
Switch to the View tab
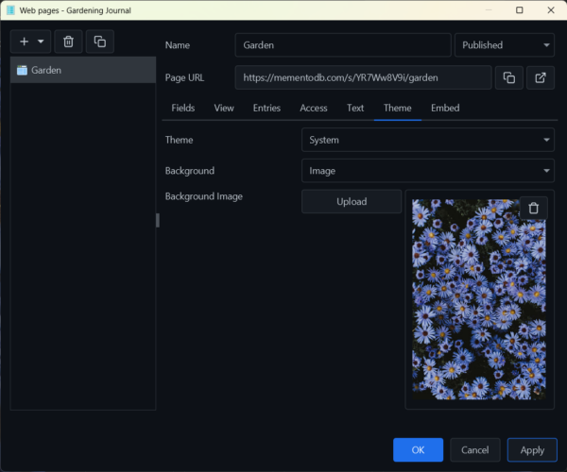(224, 108)
